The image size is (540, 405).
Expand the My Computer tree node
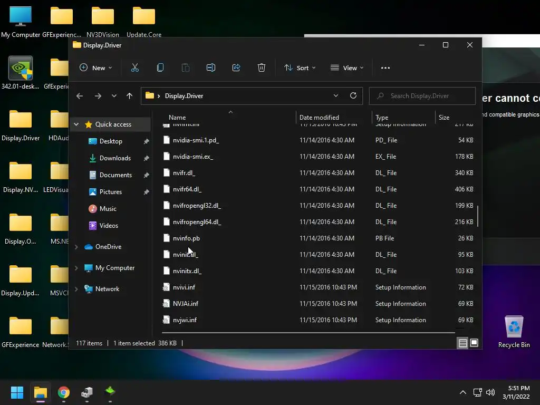pos(76,268)
